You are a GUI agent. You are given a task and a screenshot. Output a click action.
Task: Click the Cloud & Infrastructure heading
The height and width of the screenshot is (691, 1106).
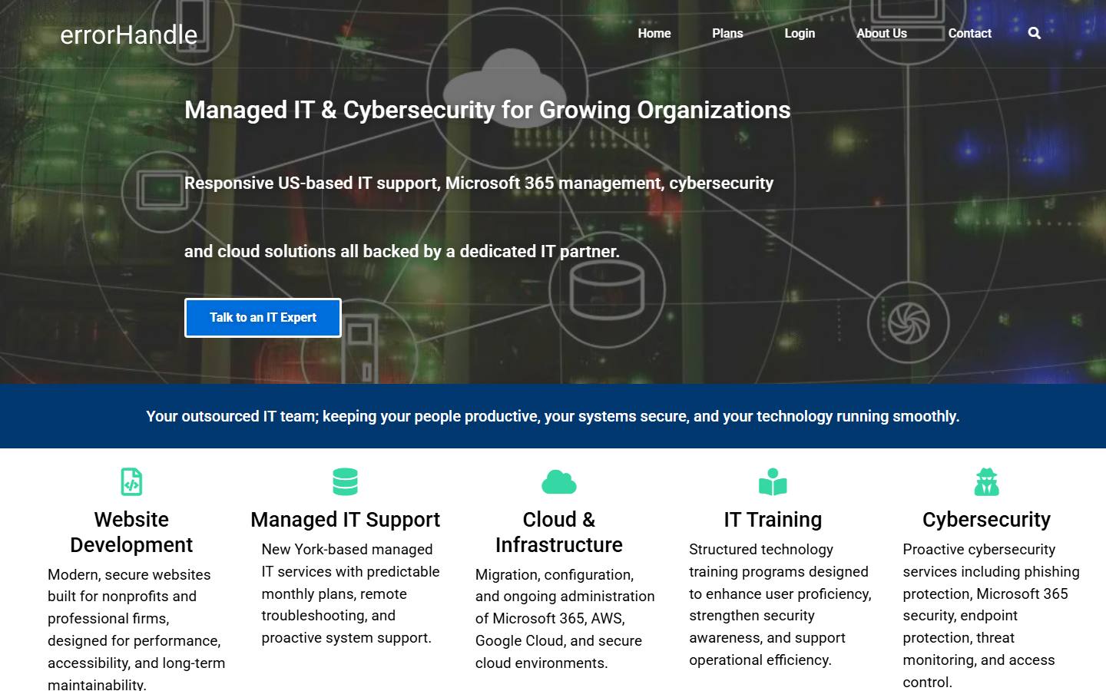coord(559,532)
